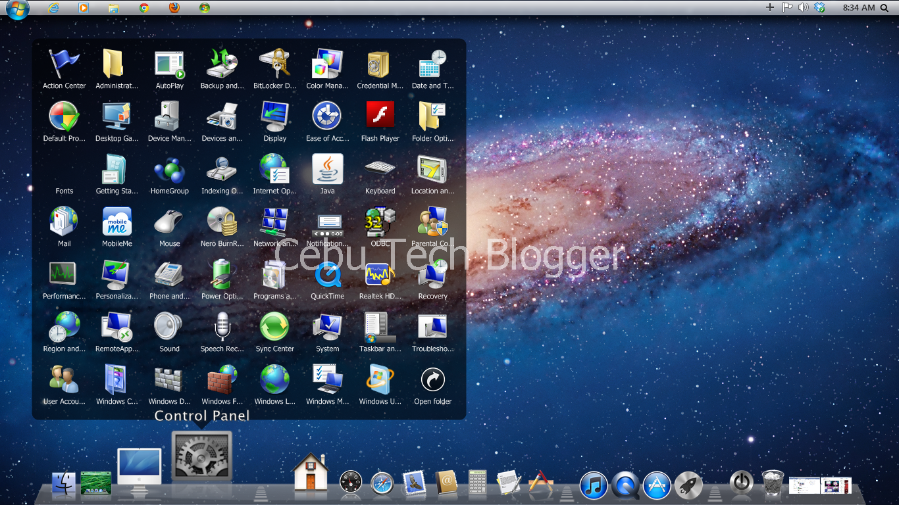Open Location and Sensors icon
The height and width of the screenshot is (505, 899).
coord(433,169)
